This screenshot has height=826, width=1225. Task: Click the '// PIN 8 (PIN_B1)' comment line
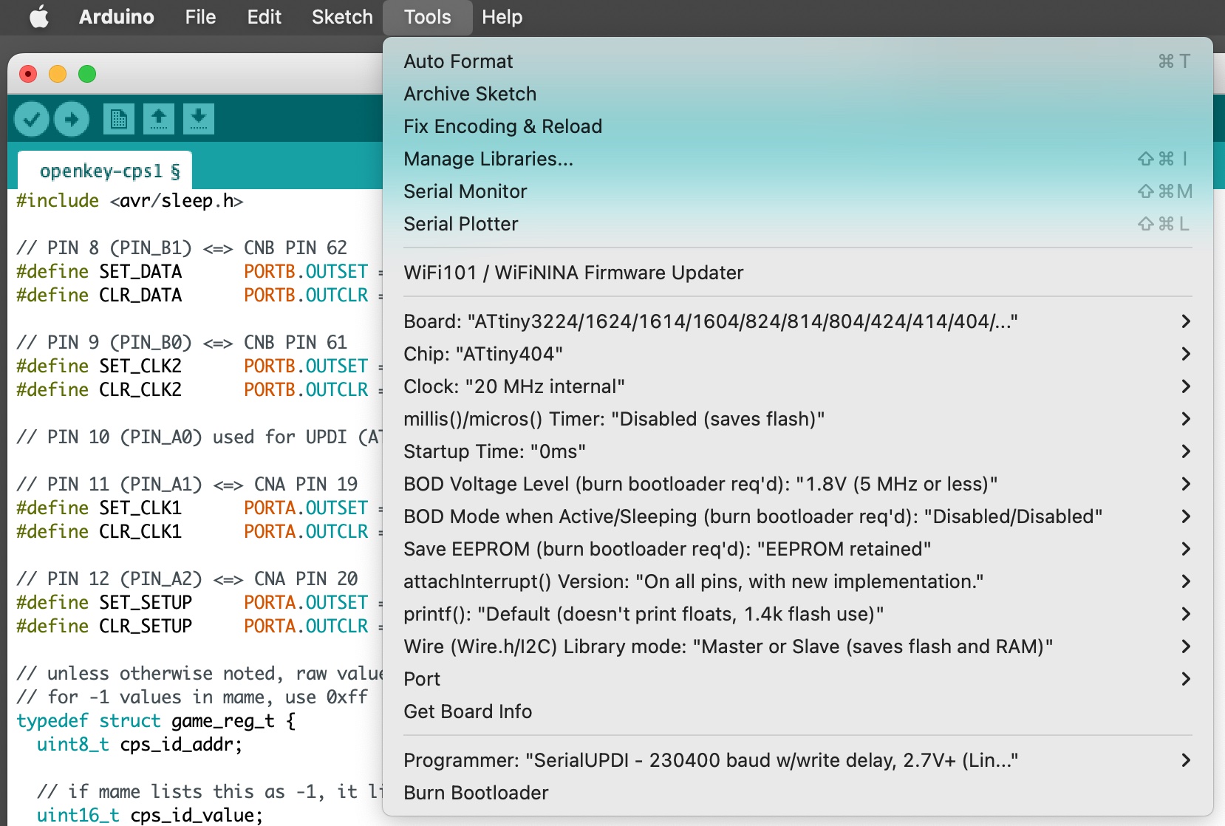pyautogui.click(x=182, y=248)
